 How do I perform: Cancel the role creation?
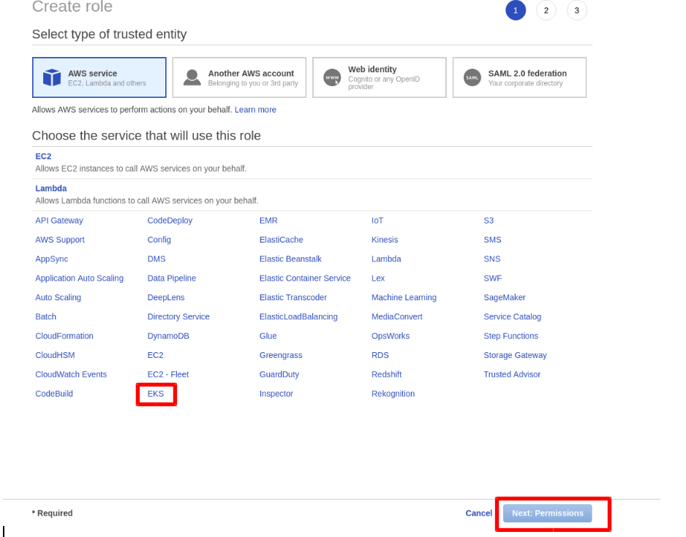[x=478, y=513]
